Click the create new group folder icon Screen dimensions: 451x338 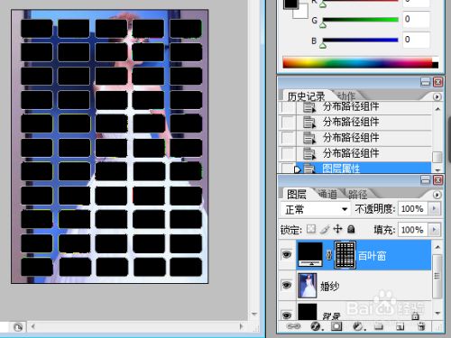(379, 326)
